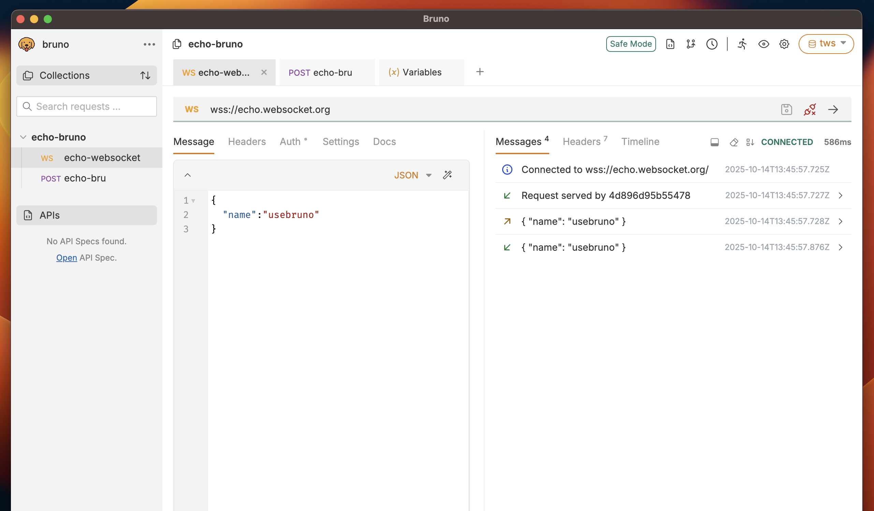
Task: Click the disconnect WebSocket plug icon
Action: point(810,109)
